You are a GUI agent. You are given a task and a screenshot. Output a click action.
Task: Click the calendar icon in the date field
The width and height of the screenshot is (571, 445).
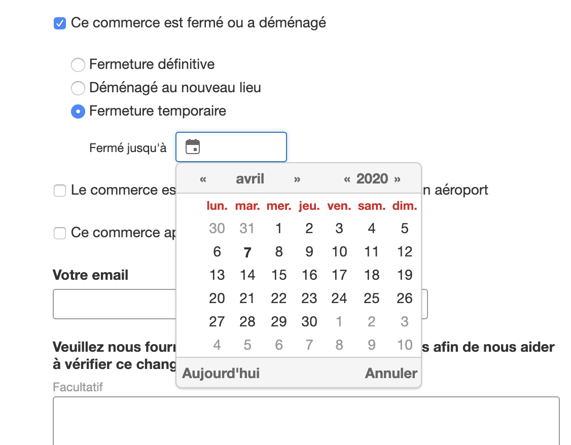193,146
